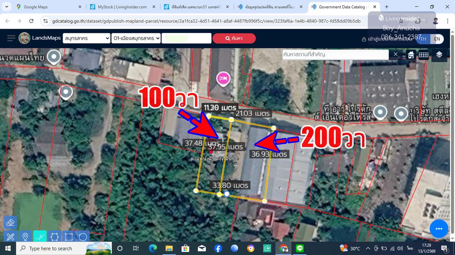The height and width of the screenshot is (255, 455).
Task: Expand the district dropdown 01-เมืองสมุทรสาคร
Action: pyautogui.click(x=136, y=38)
